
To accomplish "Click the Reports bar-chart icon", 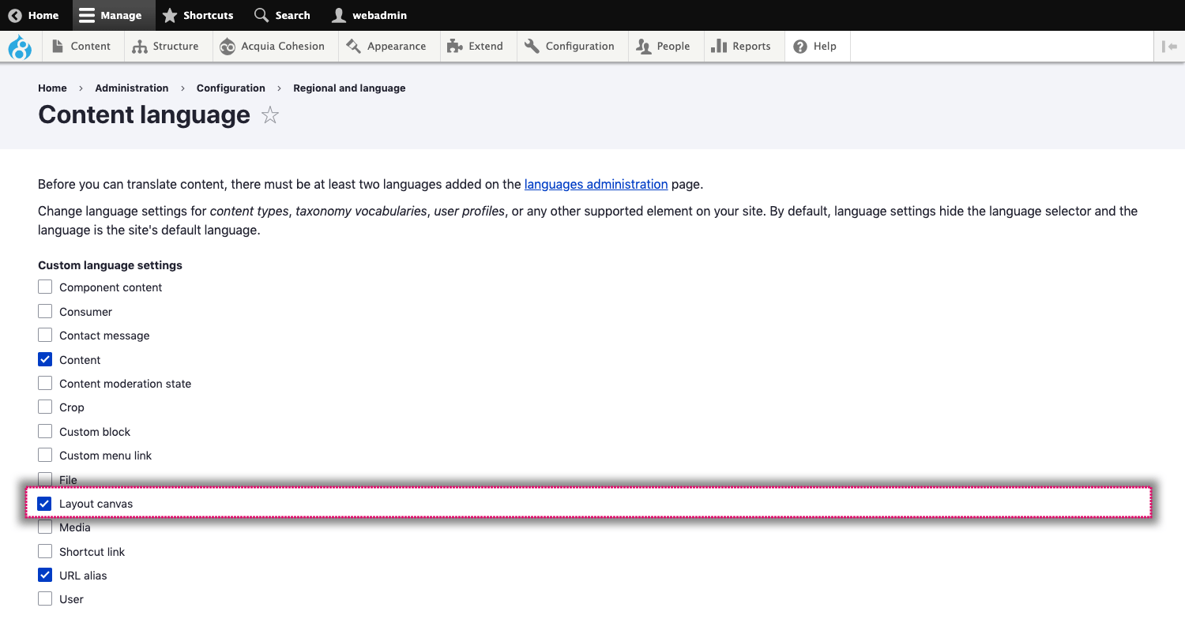I will click(718, 47).
